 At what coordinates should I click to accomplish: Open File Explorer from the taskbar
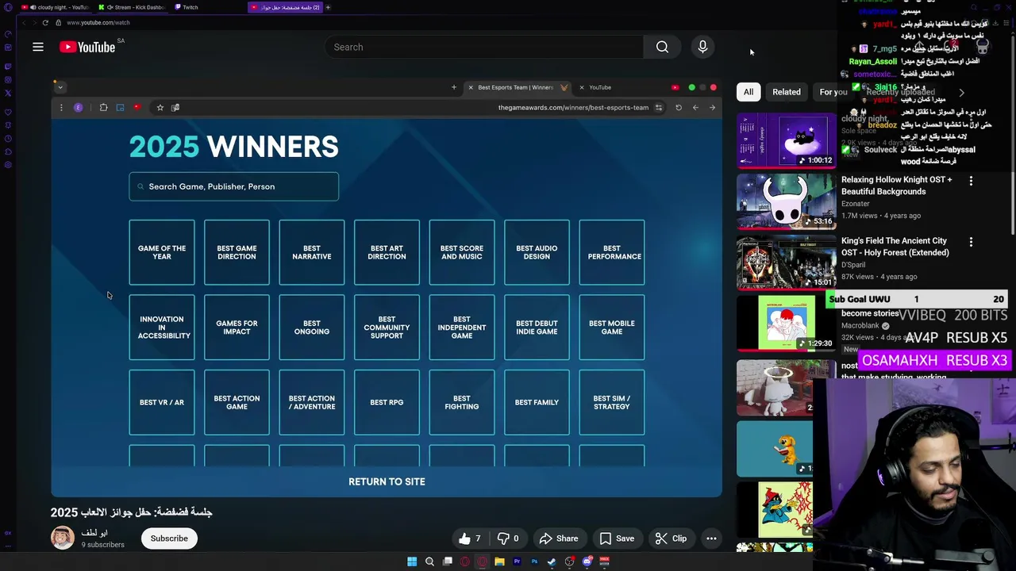coord(499,561)
